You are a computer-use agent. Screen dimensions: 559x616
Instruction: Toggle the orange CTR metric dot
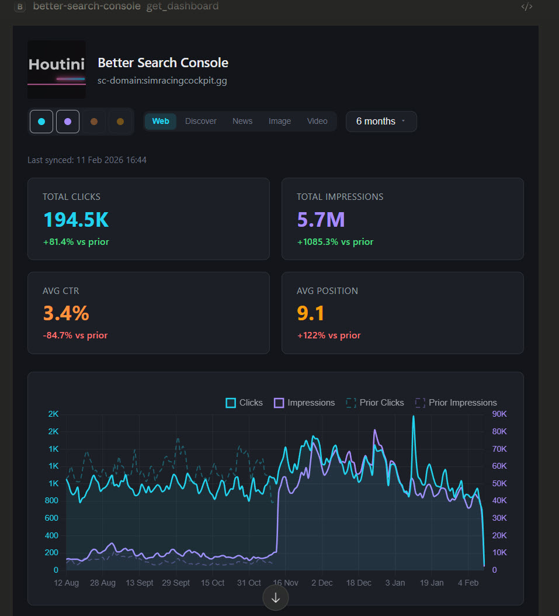point(95,121)
